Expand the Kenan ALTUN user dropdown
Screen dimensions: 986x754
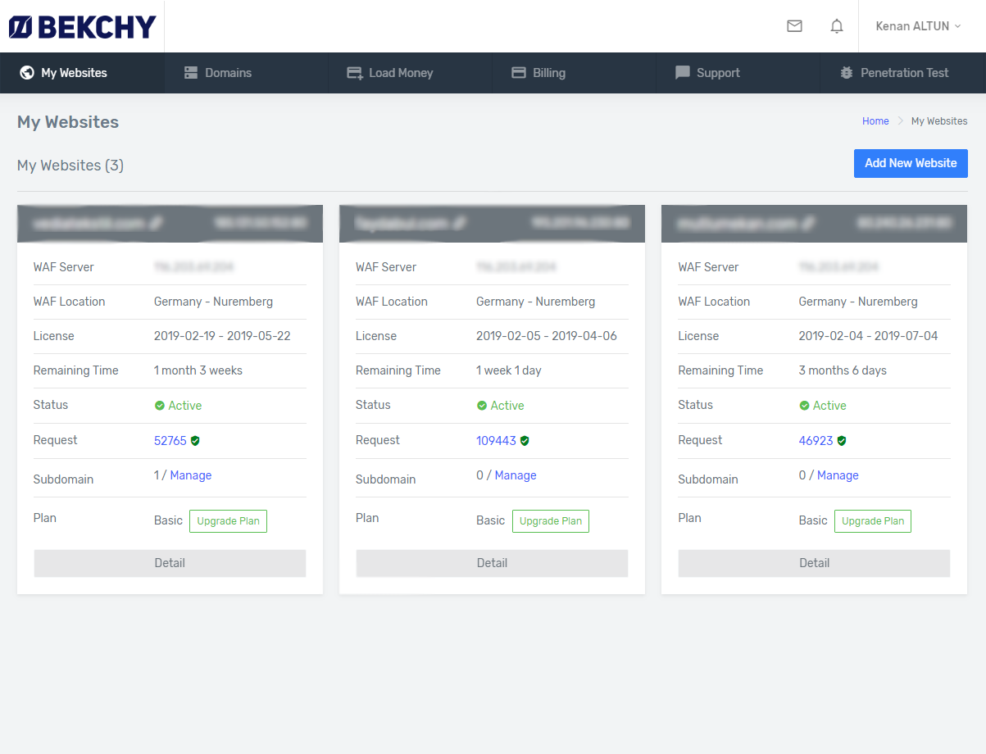(x=918, y=26)
